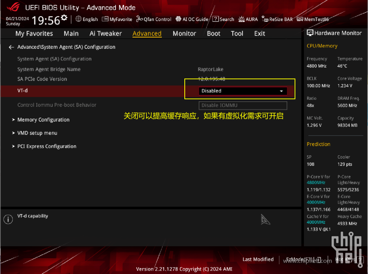Screen dimensions: 368x274
Task: Launch MemTest86 label
Action: tap(317, 19)
